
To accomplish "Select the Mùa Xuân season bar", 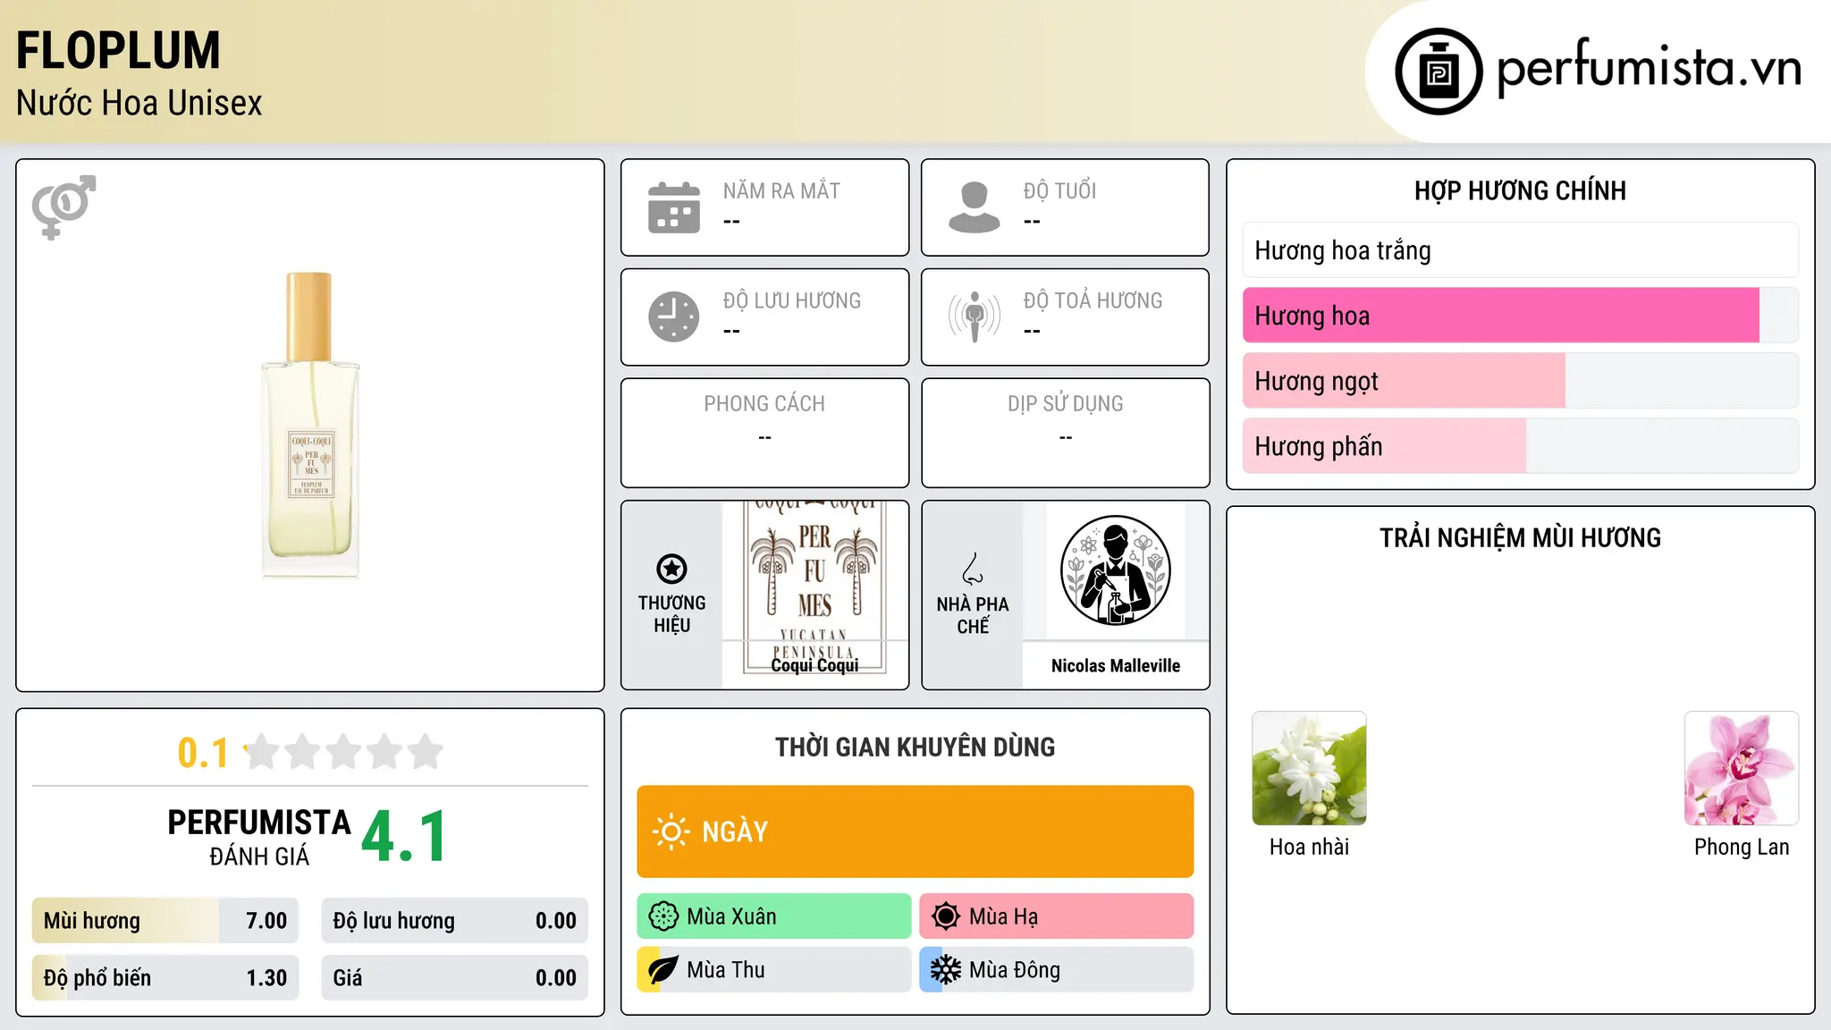I will click(x=774, y=916).
